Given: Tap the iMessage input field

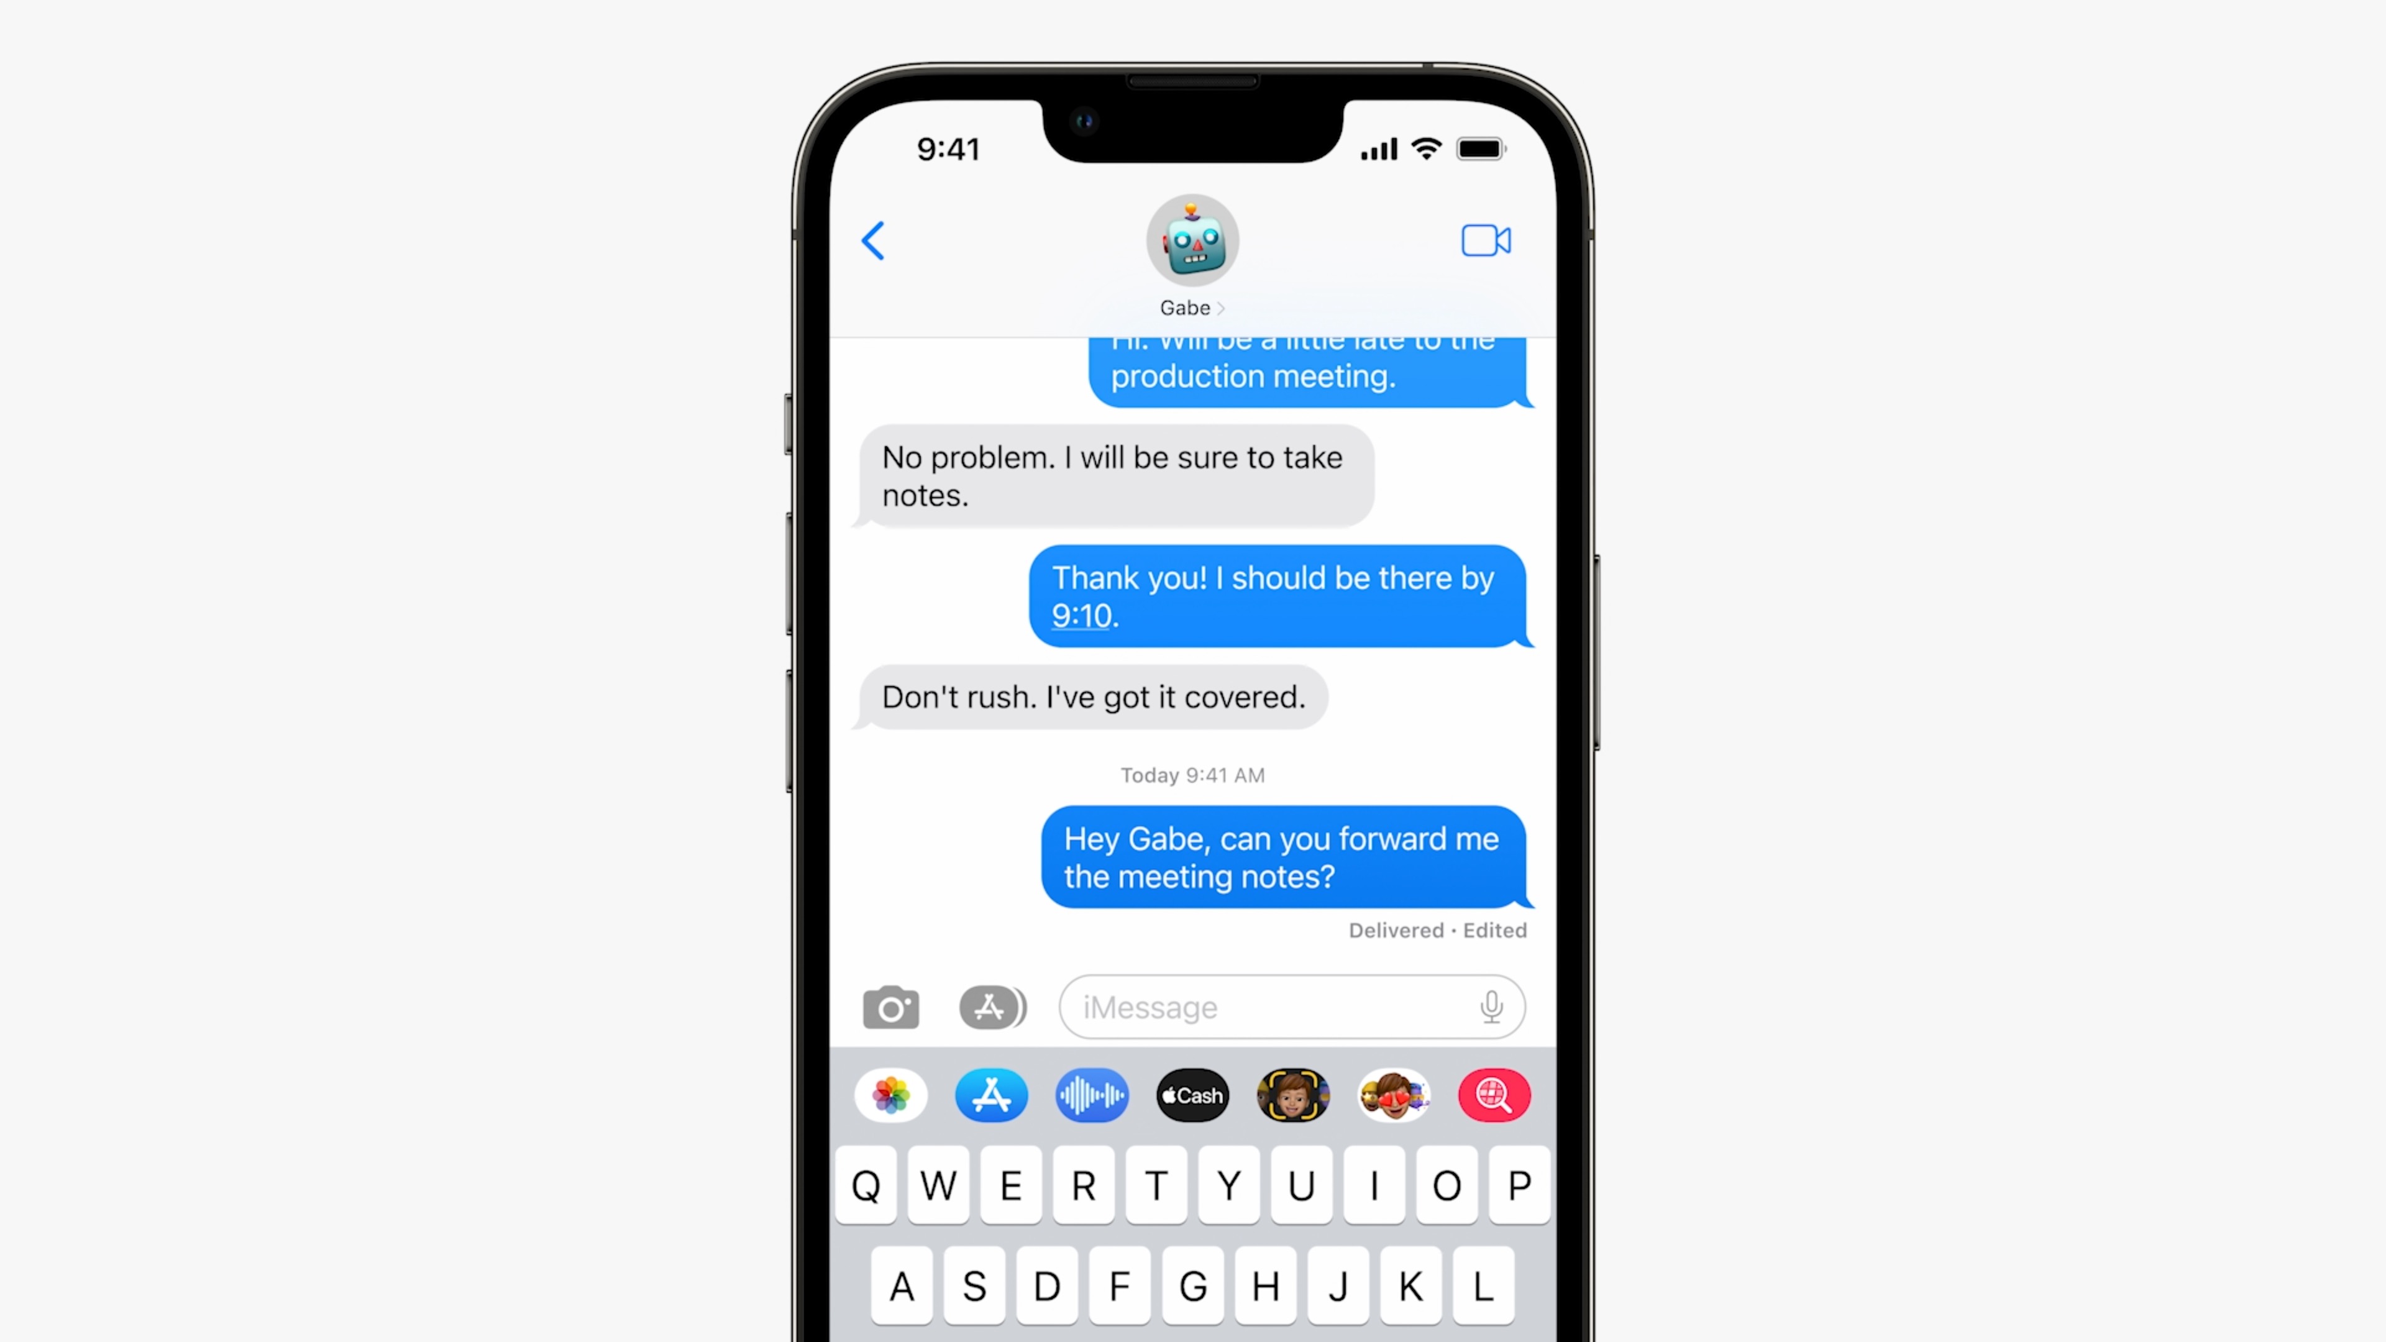Looking at the screenshot, I should tap(1291, 1006).
